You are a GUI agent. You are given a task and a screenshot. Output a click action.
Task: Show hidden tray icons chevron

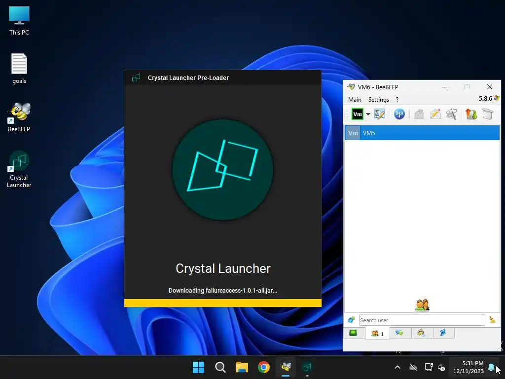click(x=397, y=367)
